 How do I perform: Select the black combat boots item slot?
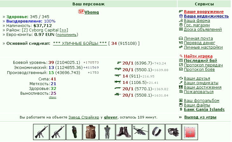pyautogui.click(x=124, y=132)
